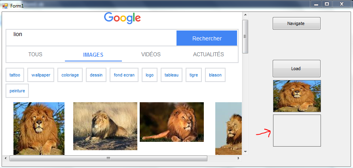Open the first lion image result
Viewport: 353px width, 168px height.
coord(39,128)
